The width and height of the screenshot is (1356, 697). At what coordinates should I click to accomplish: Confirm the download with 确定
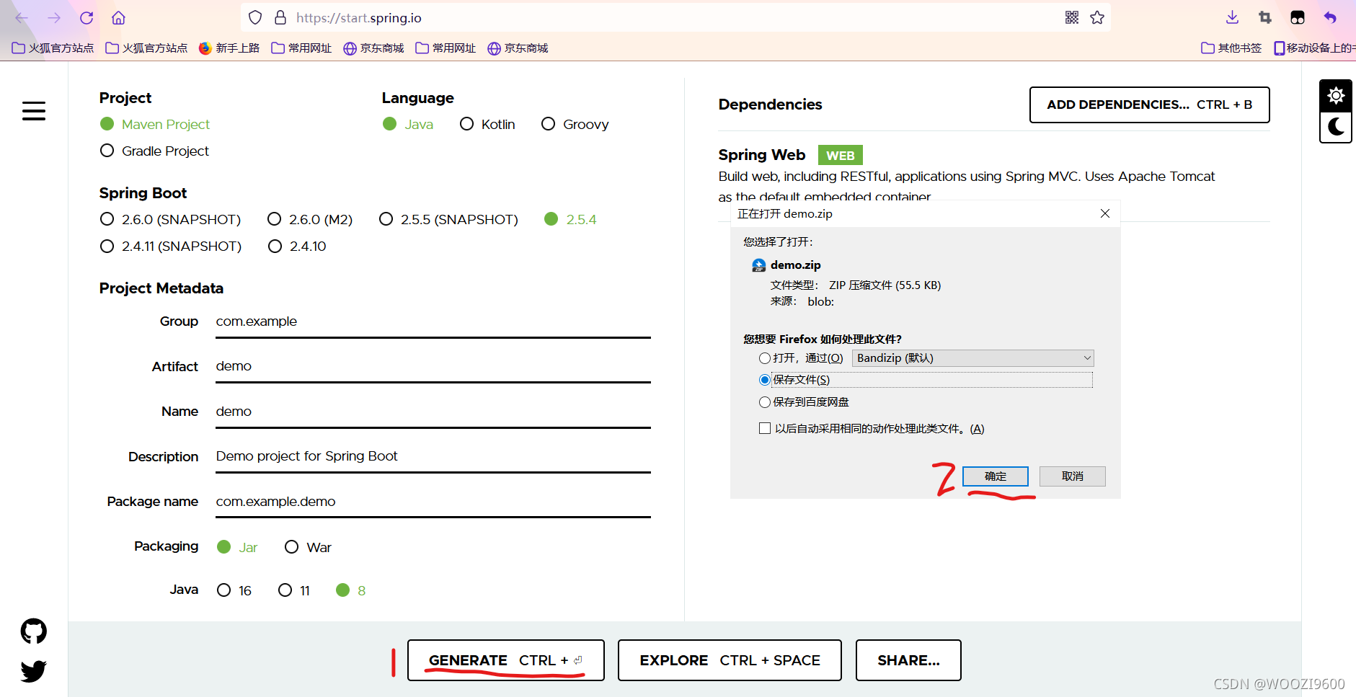point(996,476)
